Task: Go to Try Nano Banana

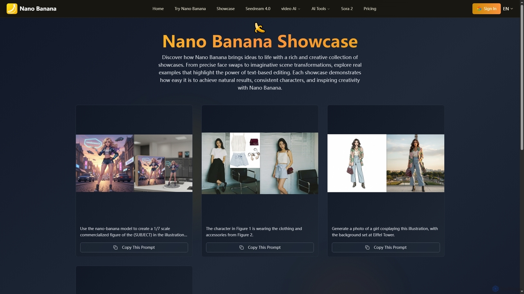Action: click(x=190, y=9)
